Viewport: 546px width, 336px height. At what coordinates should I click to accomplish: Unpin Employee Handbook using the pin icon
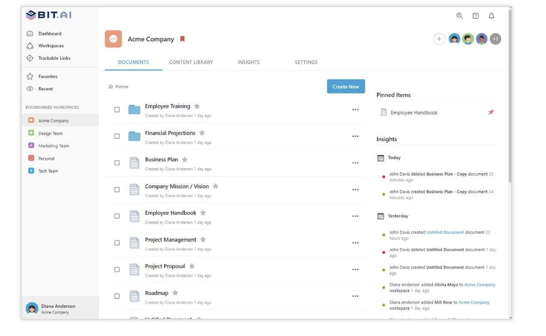pyautogui.click(x=491, y=112)
